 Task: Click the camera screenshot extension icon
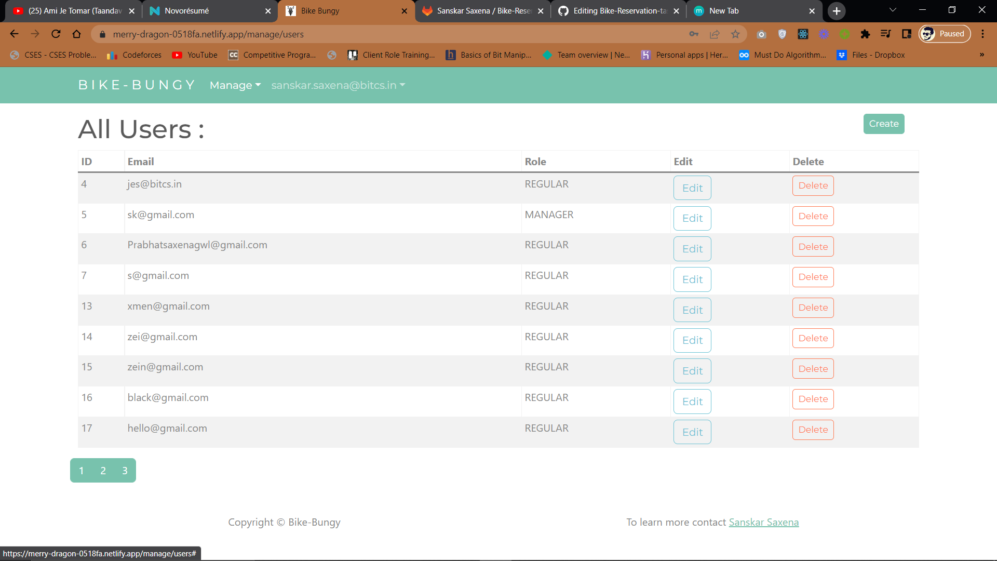coord(762,34)
